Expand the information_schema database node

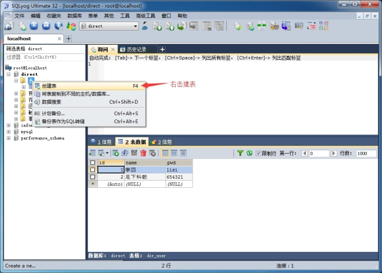coord(9,125)
